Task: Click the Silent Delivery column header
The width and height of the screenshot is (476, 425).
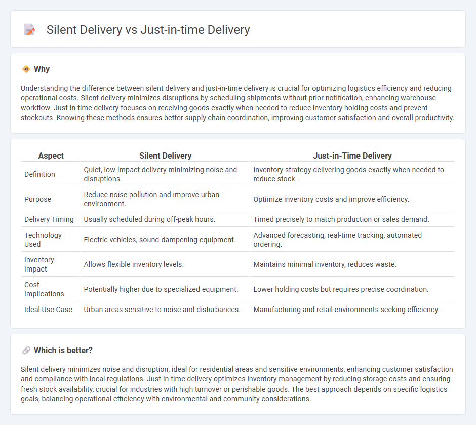Action: click(166, 156)
